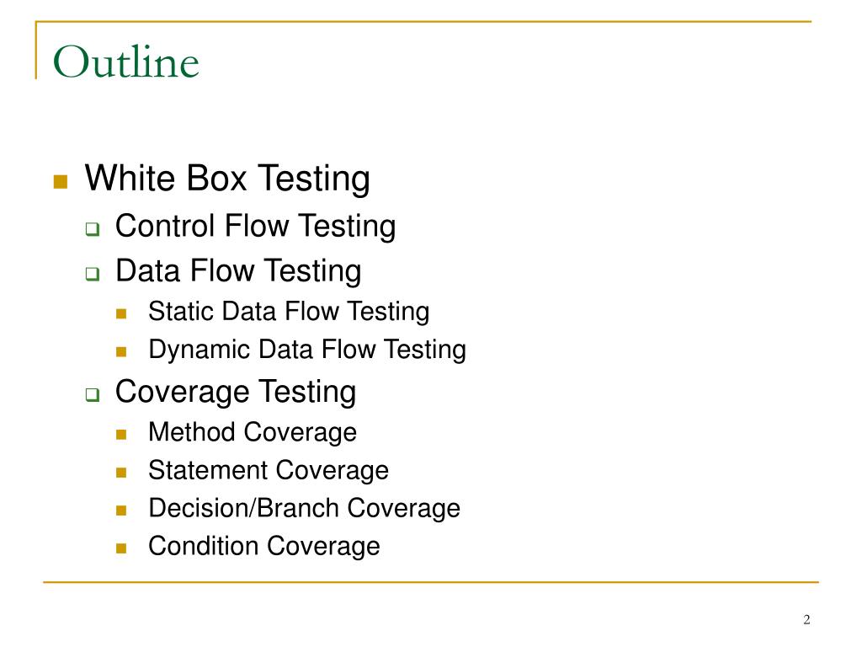Select Static Data Flow Testing text
Viewport: 862px width, 647px height.
[290, 312]
